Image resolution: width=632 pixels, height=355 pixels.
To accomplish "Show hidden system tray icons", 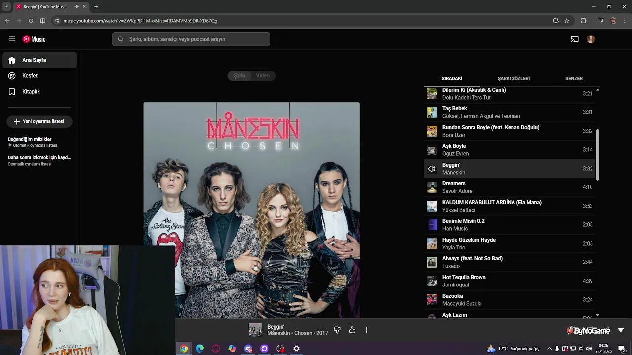I will pos(549,349).
